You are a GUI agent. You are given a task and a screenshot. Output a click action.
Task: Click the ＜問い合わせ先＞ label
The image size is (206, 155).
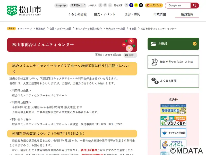pos(20,119)
